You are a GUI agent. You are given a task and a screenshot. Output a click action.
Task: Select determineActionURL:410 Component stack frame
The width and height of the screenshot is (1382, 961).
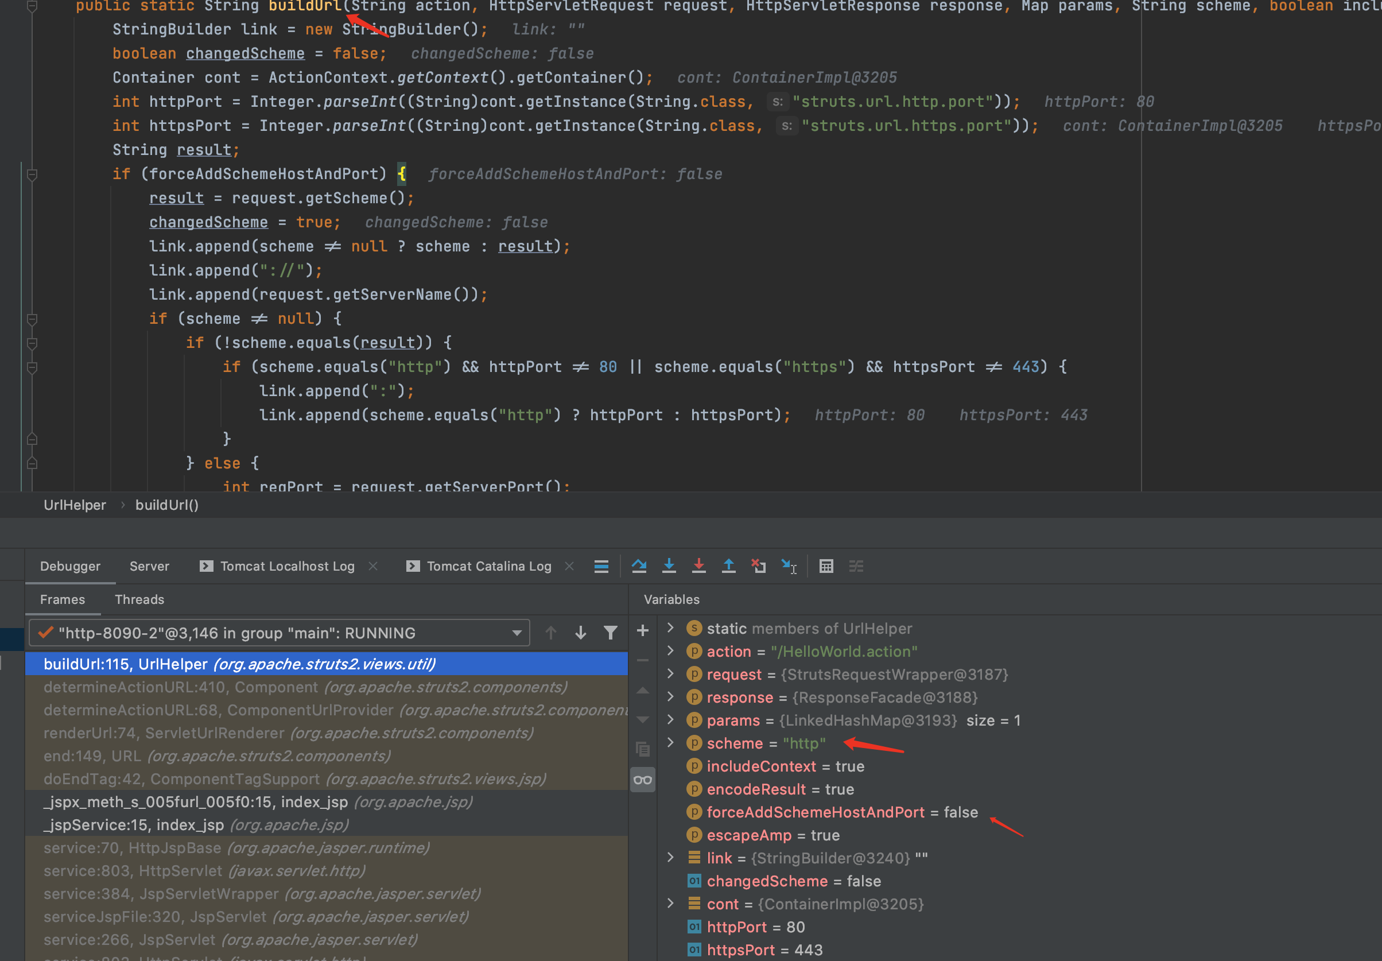pyautogui.click(x=326, y=687)
